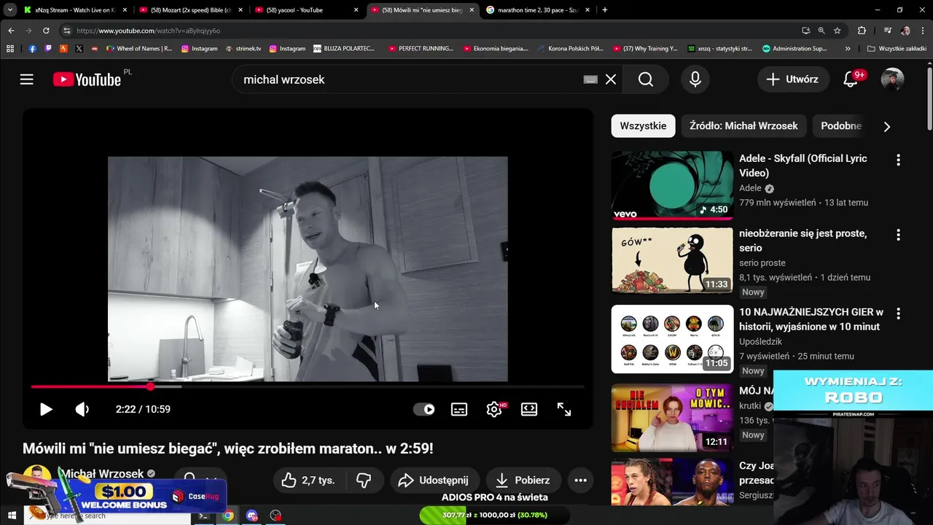The image size is (933, 525).
Task: Go to the YouTube home logo
Action: click(87, 79)
